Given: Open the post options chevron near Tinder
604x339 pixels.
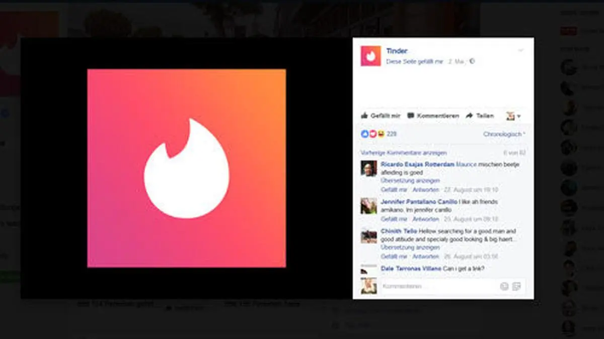Looking at the screenshot, I should (x=521, y=50).
